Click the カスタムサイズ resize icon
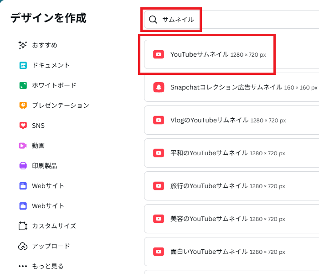319x274 pixels. pos(23,226)
